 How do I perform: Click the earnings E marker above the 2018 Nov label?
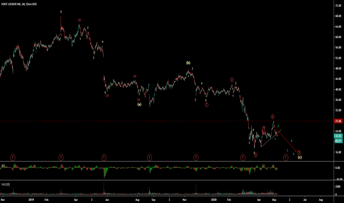click(x=13, y=157)
